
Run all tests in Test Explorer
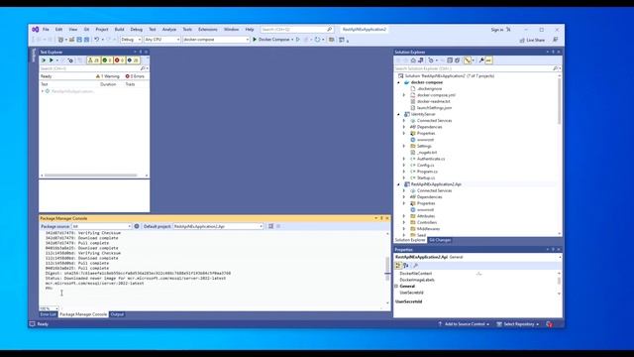44,60
